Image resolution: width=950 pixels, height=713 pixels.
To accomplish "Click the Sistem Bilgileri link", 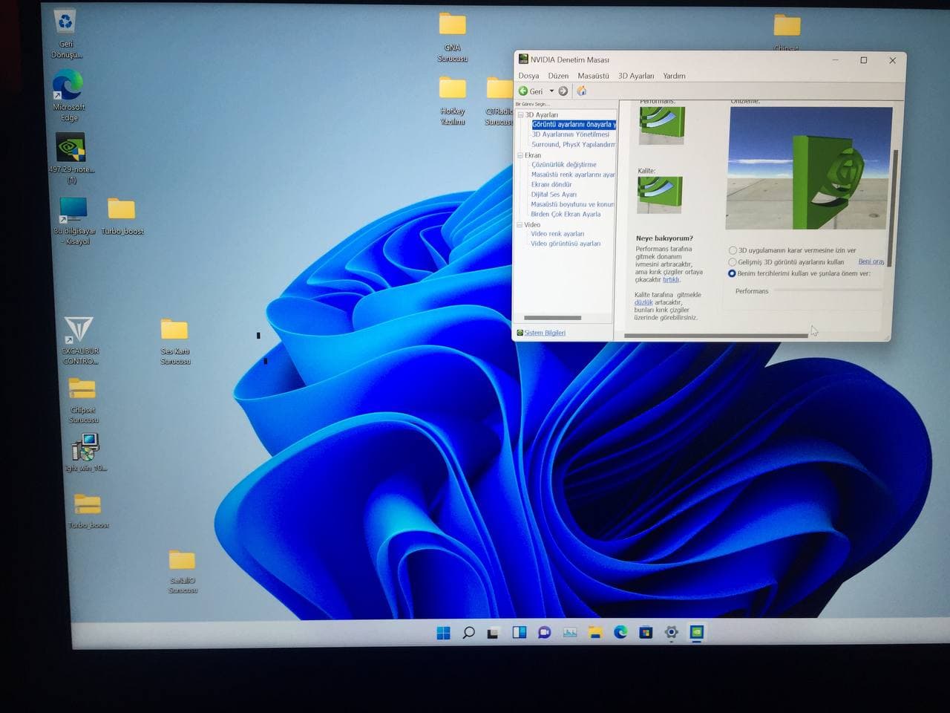I will click(545, 333).
